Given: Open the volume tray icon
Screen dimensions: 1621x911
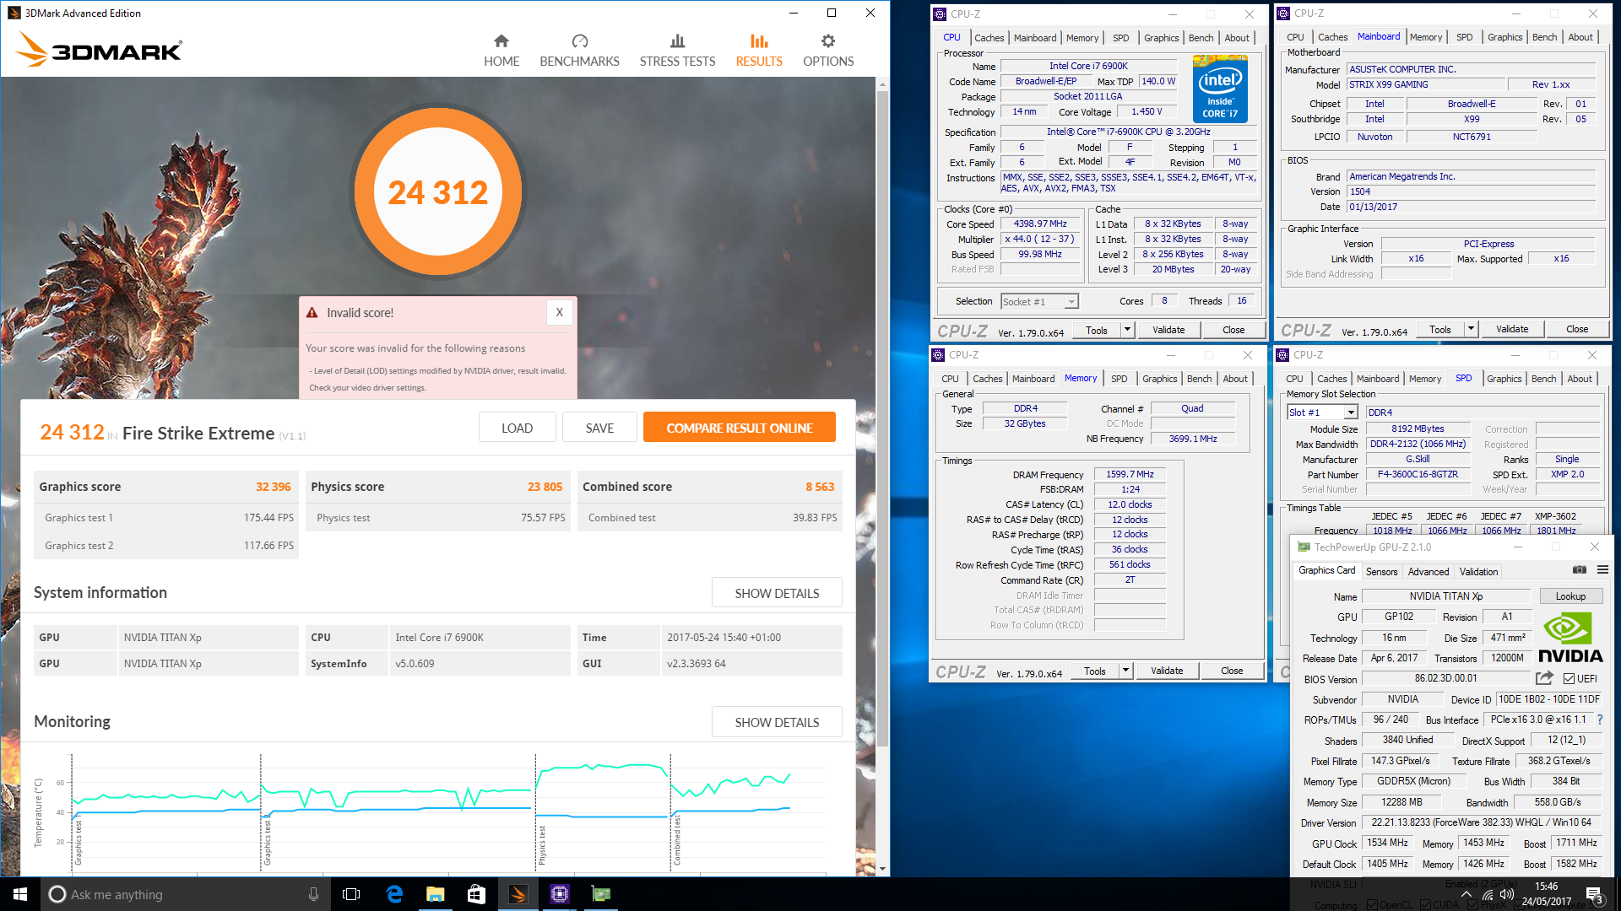Looking at the screenshot, I should pyautogui.click(x=1507, y=894).
